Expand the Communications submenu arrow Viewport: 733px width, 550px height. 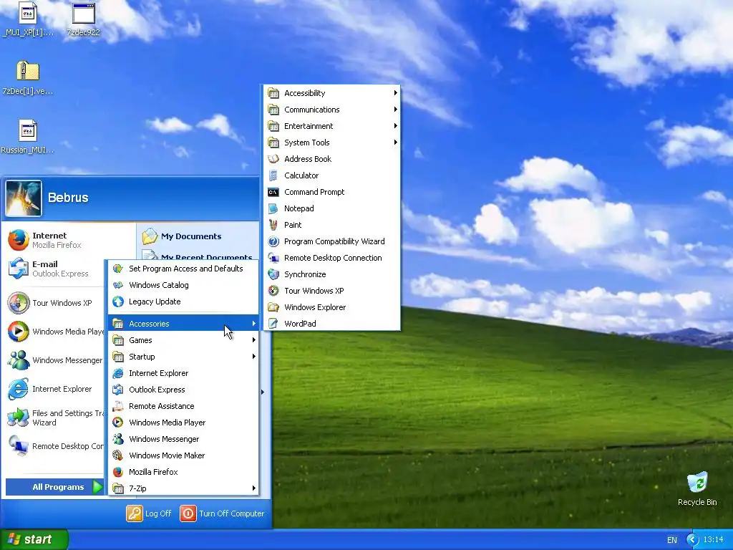point(395,110)
